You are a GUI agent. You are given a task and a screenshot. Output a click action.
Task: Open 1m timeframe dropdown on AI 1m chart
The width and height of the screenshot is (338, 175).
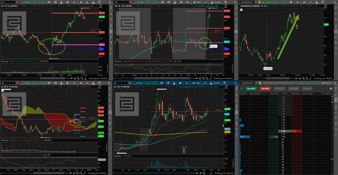click(x=74, y=2)
